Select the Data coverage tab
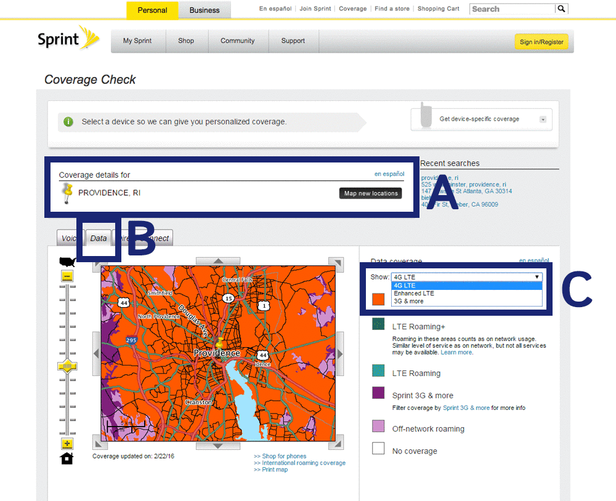This screenshot has height=501, width=616. coord(98,238)
